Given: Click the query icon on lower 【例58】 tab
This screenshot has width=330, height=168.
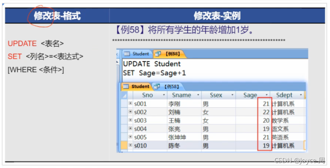Looking at the screenshot, I should (157, 86).
